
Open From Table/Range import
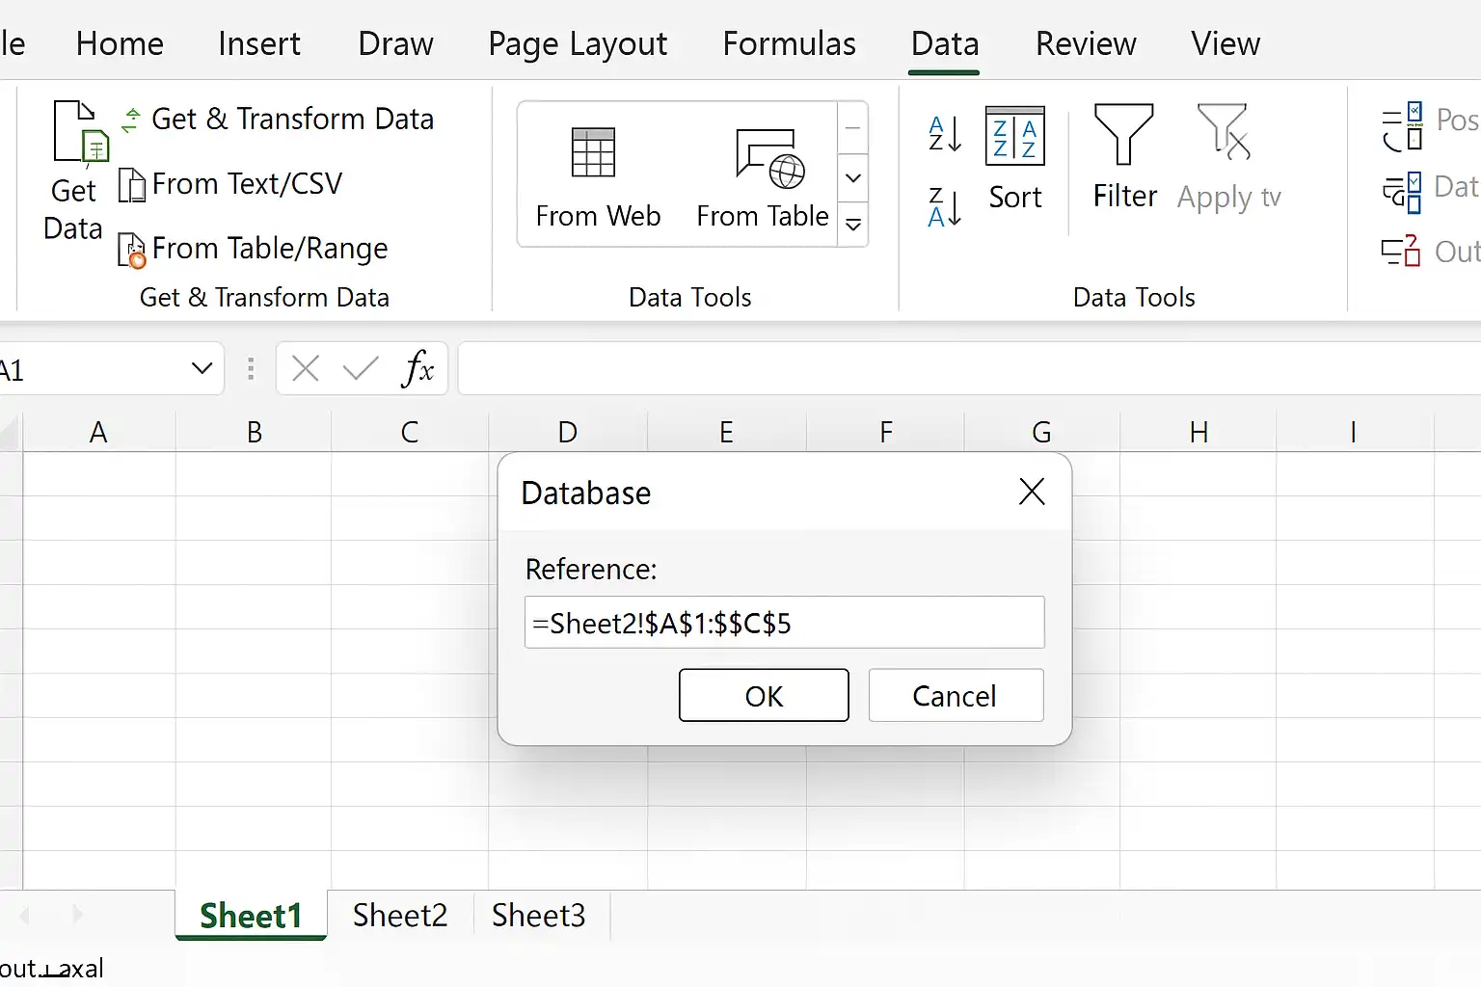[x=131, y=250]
